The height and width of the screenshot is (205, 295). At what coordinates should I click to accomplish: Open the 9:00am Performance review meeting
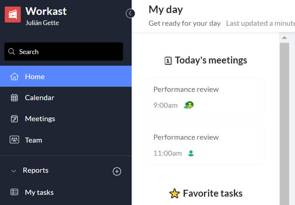coord(206,97)
